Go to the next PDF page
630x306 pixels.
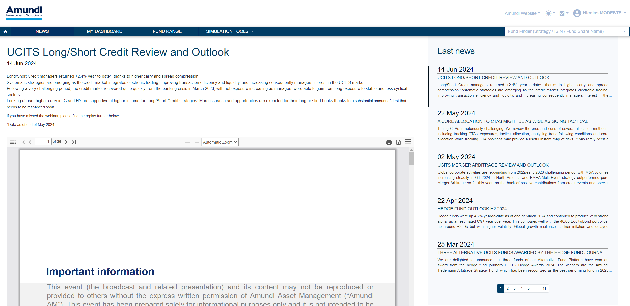66,142
